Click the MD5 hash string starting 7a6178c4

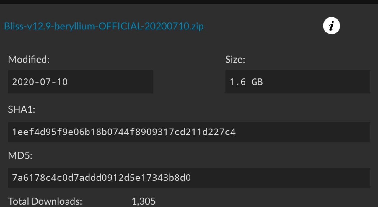[x=101, y=178]
